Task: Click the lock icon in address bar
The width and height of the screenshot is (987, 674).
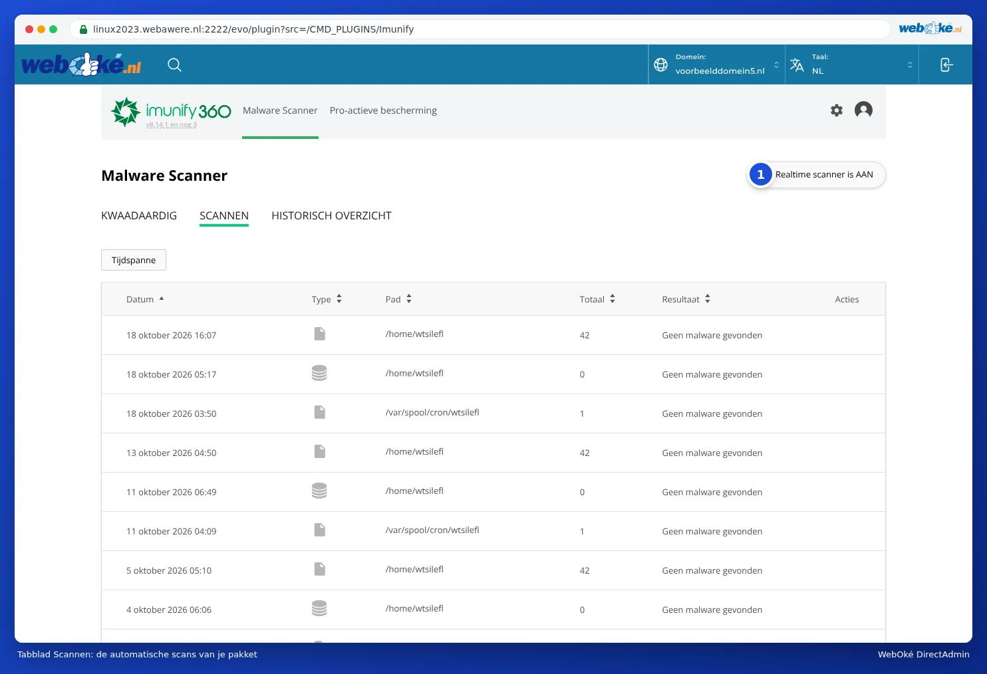Action: pos(83,29)
